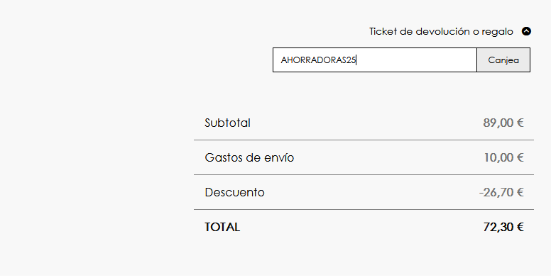551x280 pixels.
Task: Click the divider line below Gastos de envío
Action: pyautogui.click(x=364, y=175)
